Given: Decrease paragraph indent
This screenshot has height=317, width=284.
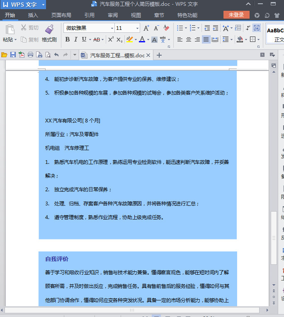Looking at the screenshot, I should [x=207, y=28].
